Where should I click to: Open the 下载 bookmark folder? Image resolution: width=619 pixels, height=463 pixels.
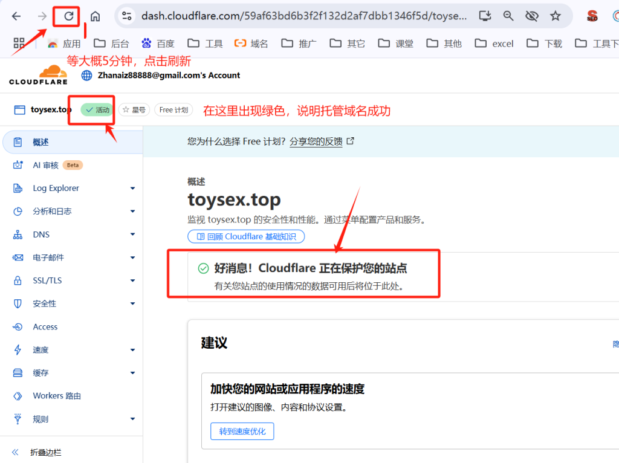(x=545, y=44)
